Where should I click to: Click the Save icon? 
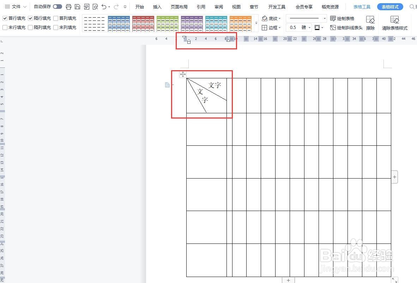[77, 6]
